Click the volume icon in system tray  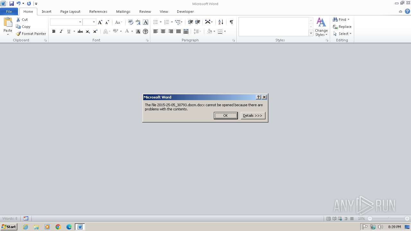click(x=380, y=227)
